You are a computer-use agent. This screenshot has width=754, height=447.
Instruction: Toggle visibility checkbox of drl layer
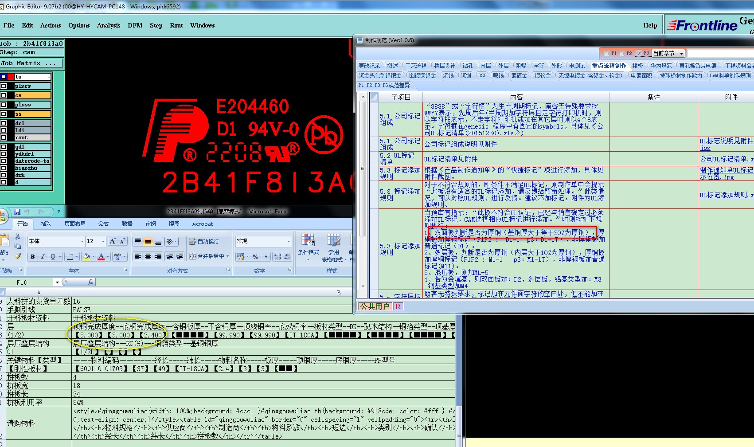[4, 123]
